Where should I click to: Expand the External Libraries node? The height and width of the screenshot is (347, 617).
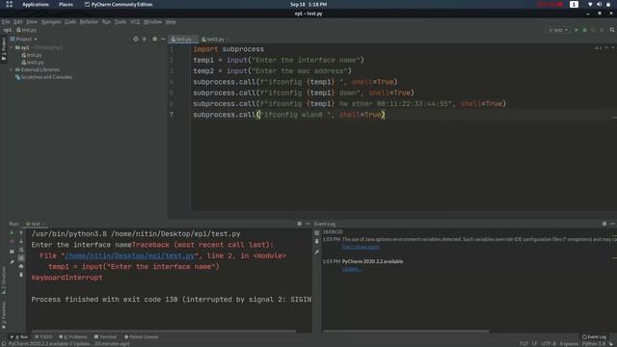[12, 69]
